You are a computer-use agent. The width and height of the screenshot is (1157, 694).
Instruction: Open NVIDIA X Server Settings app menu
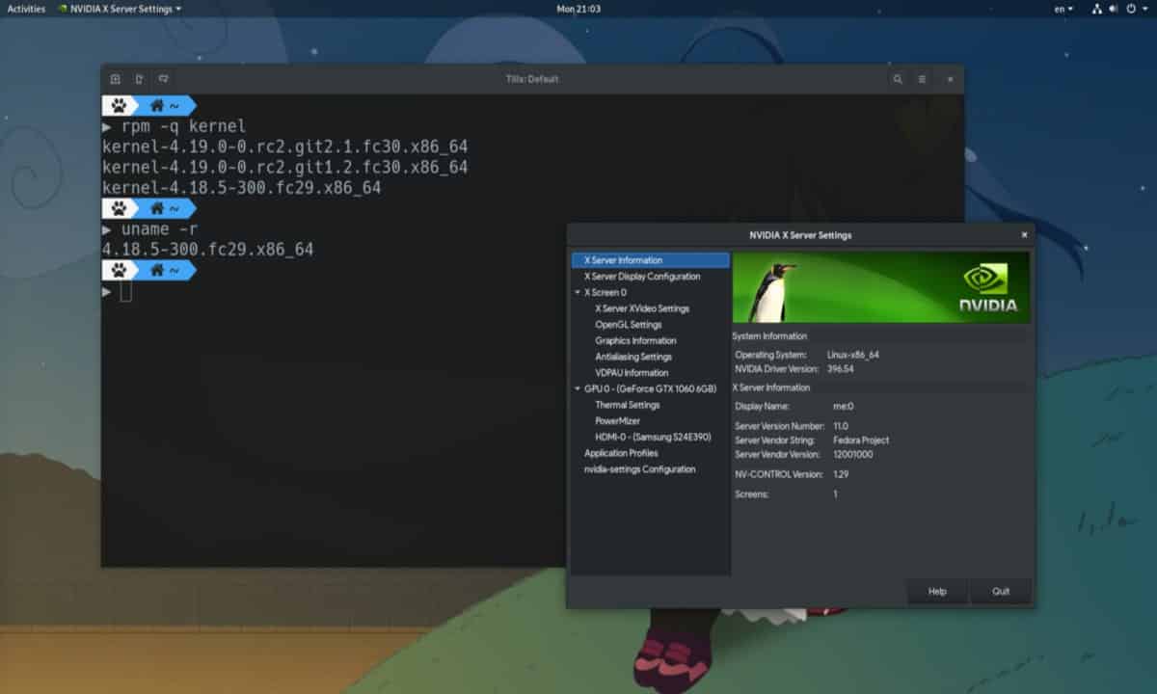pyautogui.click(x=119, y=9)
